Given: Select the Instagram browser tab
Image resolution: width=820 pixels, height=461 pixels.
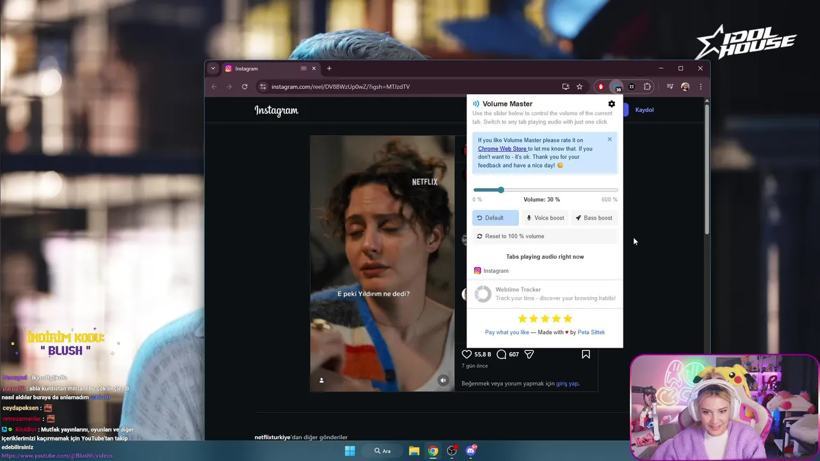Looking at the screenshot, I should click(x=270, y=69).
